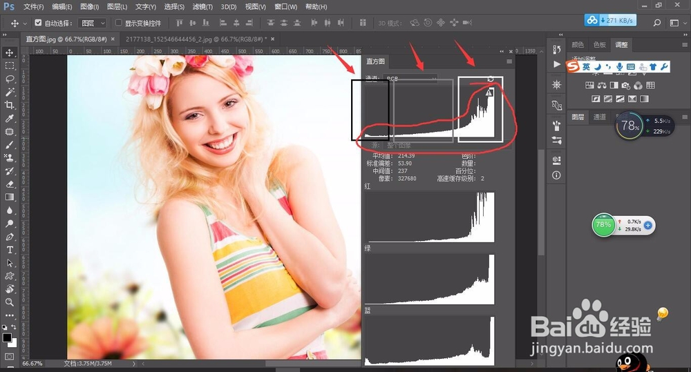691x372 pixels.
Task: Select the Lasso tool
Action: 9,79
